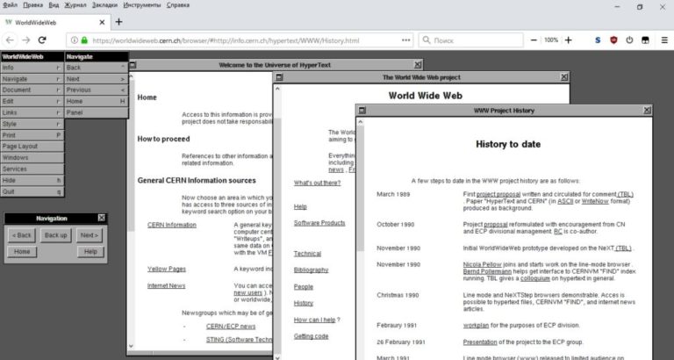This screenshot has height=360, width=674.
Task: Expand the Style submenu
Action: click(32, 124)
